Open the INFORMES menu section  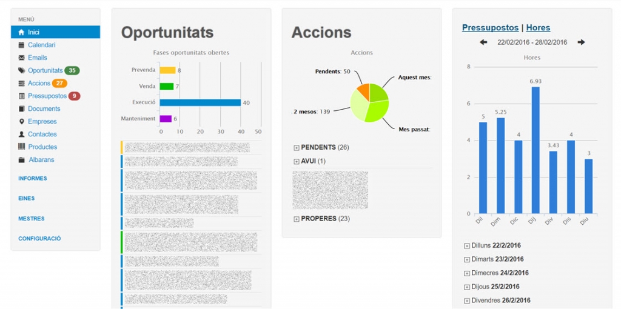click(x=33, y=179)
